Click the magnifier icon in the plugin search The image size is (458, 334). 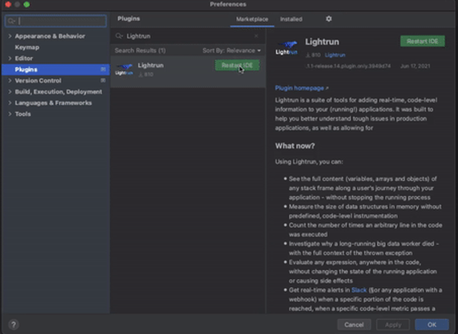coord(119,36)
